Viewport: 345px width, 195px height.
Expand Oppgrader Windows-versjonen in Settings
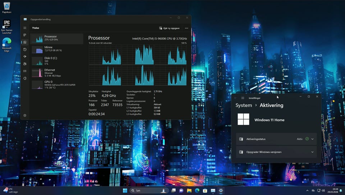click(x=276, y=152)
